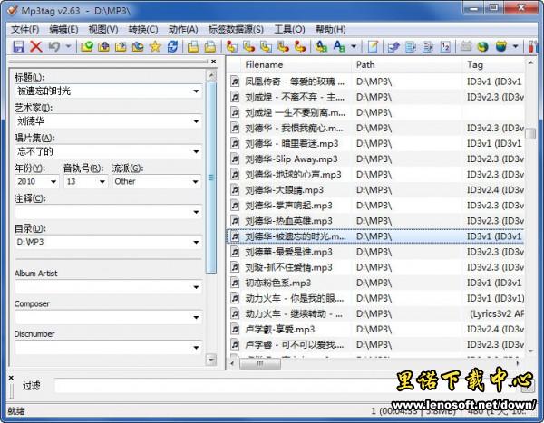Image resolution: width=544 pixels, height=423 pixels.
Task: Close the tag panel with its X button
Action: coord(214,62)
